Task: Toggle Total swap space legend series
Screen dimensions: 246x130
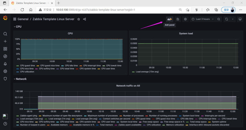Action: (x=198, y=122)
